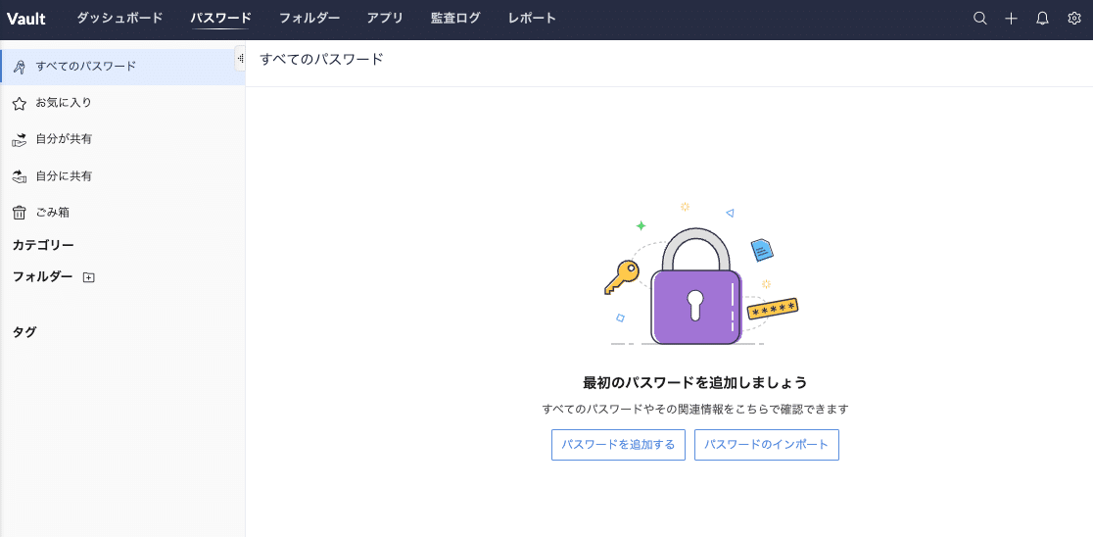Select すべてのパスワード in sidebar
The image size is (1093, 537).
pos(122,67)
